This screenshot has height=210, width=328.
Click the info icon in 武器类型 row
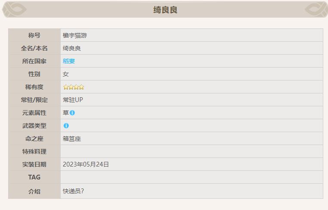[66, 126]
